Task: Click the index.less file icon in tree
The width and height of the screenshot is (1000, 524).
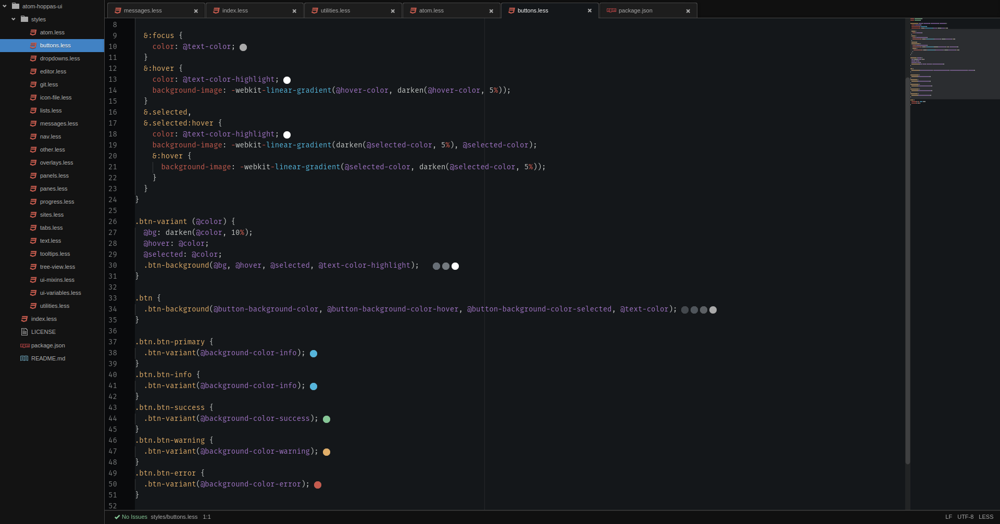Action: [24, 319]
